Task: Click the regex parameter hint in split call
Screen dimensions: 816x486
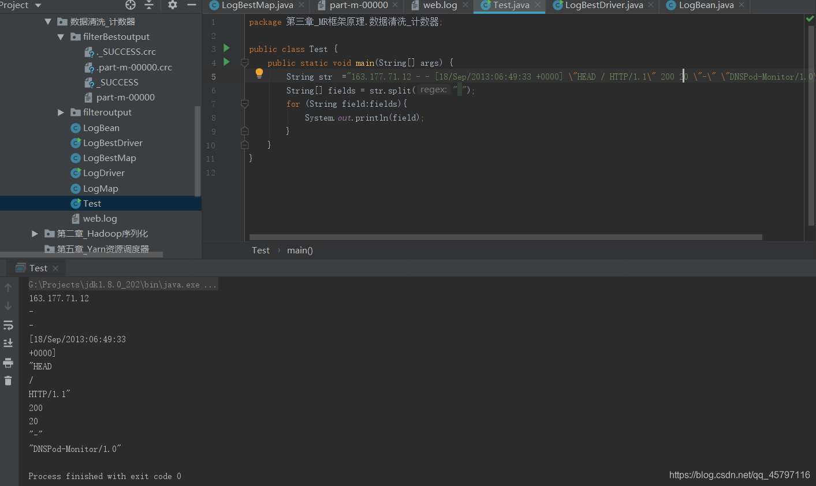Action: [434, 90]
